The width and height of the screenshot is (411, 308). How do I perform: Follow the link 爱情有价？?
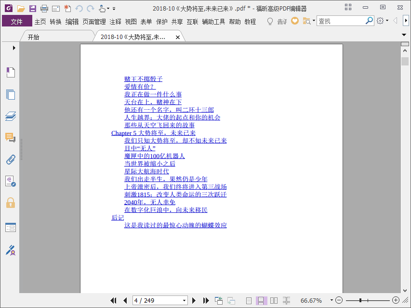point(140,87)
